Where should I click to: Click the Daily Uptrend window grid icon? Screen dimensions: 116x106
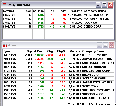(4, 5)
